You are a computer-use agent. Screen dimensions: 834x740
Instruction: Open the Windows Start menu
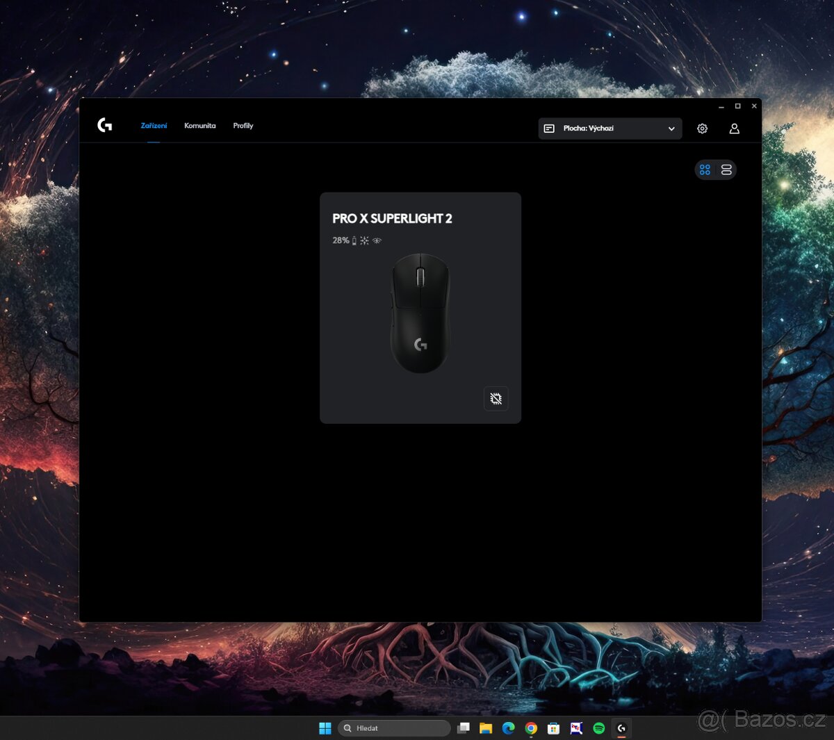tap(325, 727)
